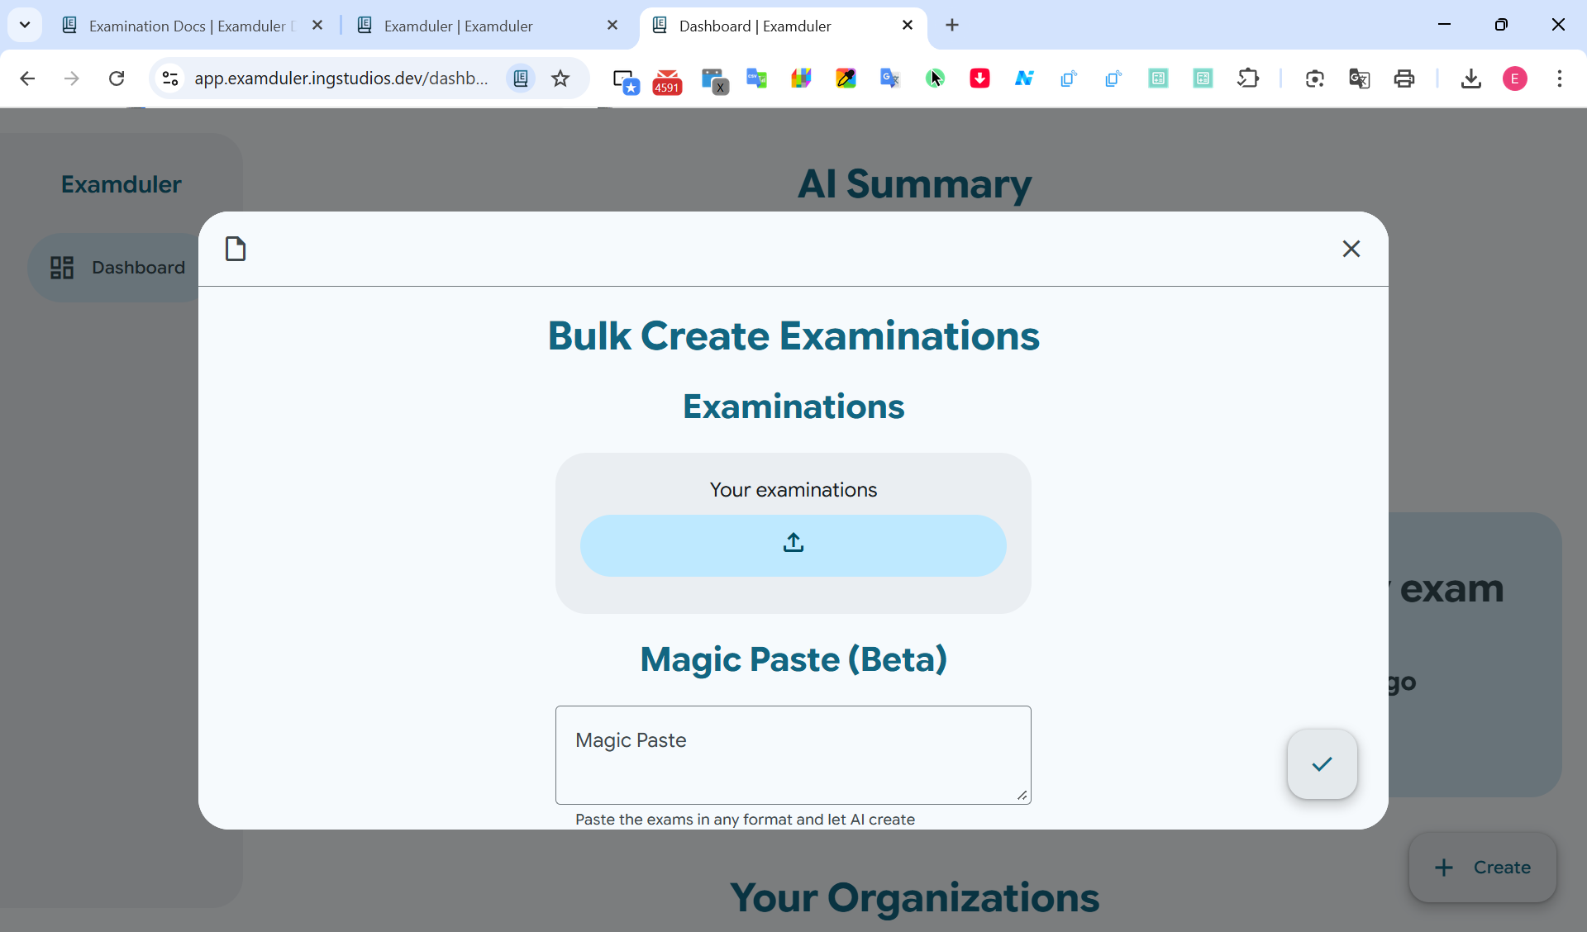Screen dimensions: 1587x932
Task: Open the extensions puzzle-piece menu
Action: [x=1249, y=78]
